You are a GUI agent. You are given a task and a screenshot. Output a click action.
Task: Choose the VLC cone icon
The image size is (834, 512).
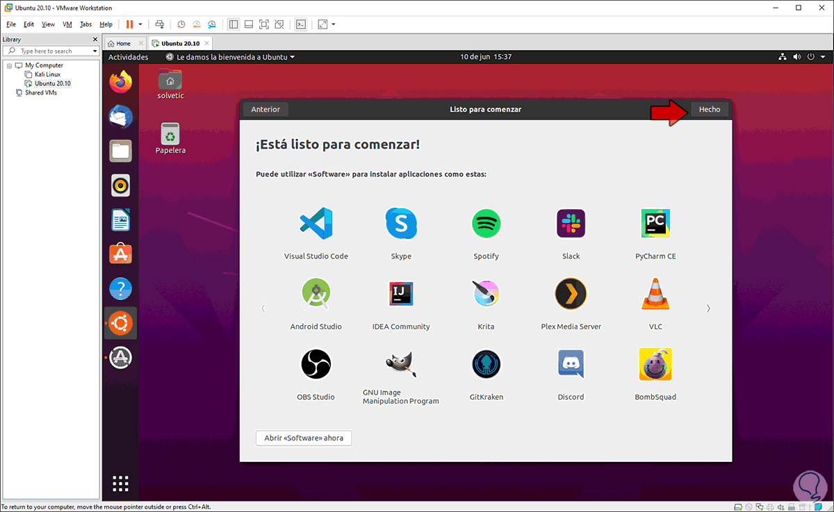tap(655, 294)
